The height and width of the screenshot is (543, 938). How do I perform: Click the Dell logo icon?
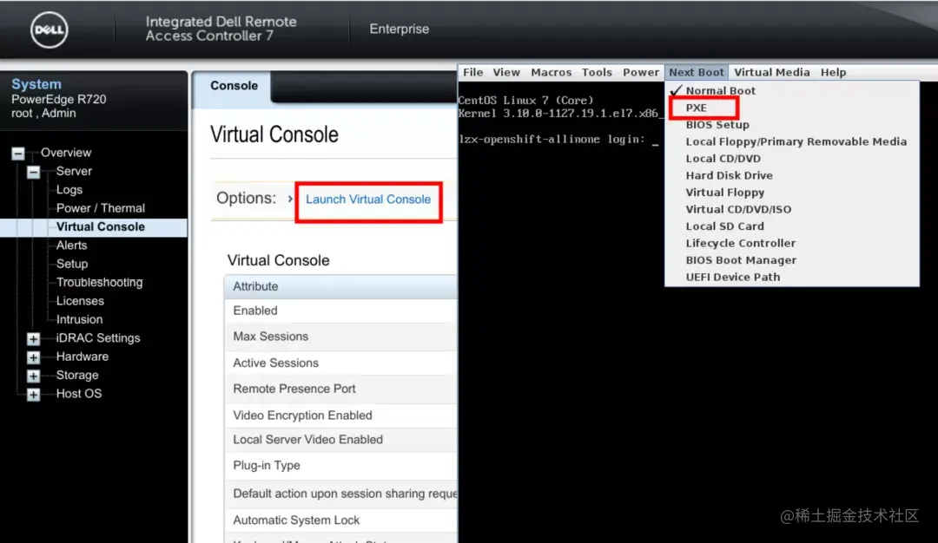[49, 29]
